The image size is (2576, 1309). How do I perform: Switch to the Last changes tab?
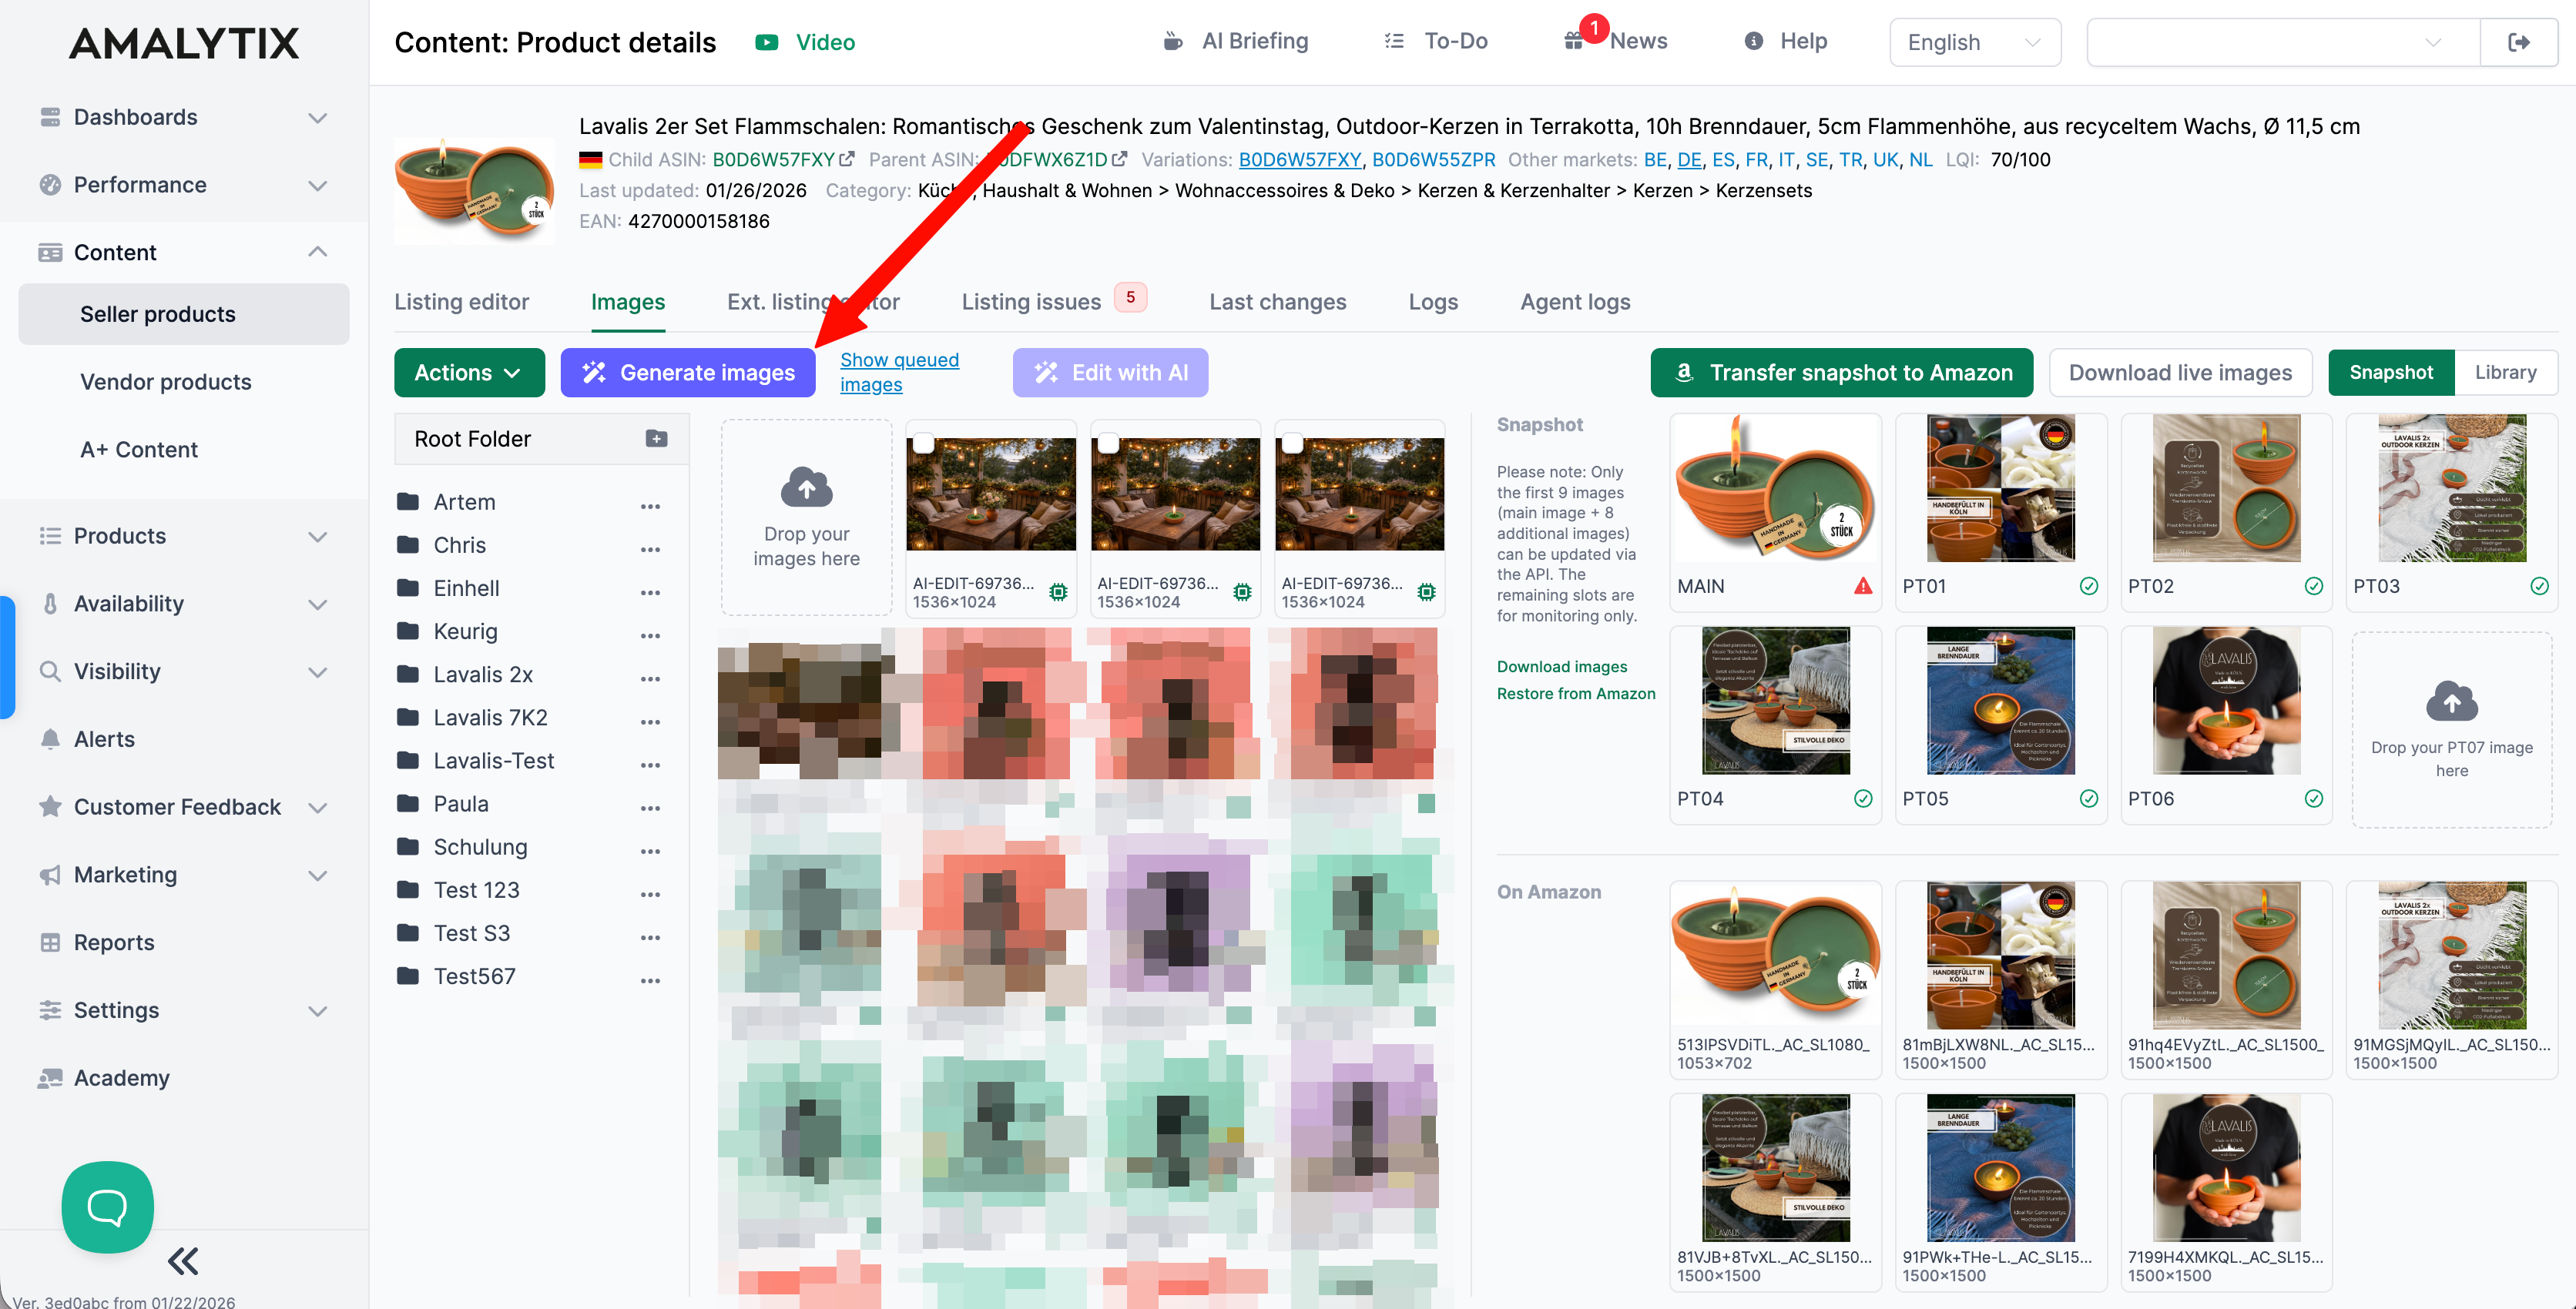click(x=1277, y=301)
